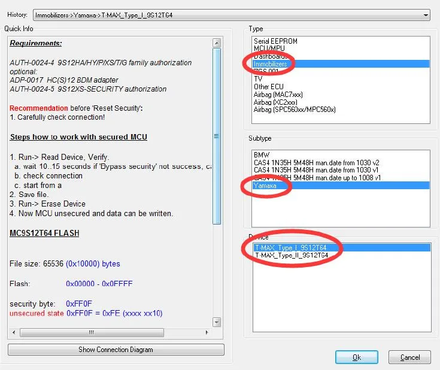Screen dimensions: 440x370
Task: Click the red Recommendation text
Action: tap(39, 108)
